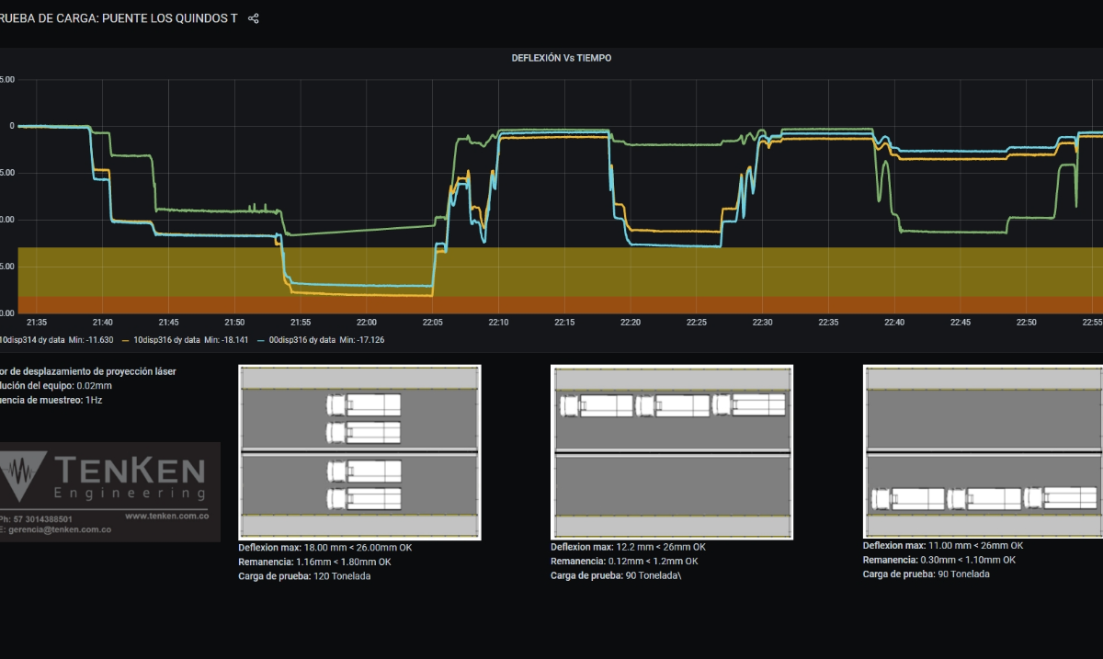
Task: Click the 22:50 time axis label
Action: [x=1026, y=323]
